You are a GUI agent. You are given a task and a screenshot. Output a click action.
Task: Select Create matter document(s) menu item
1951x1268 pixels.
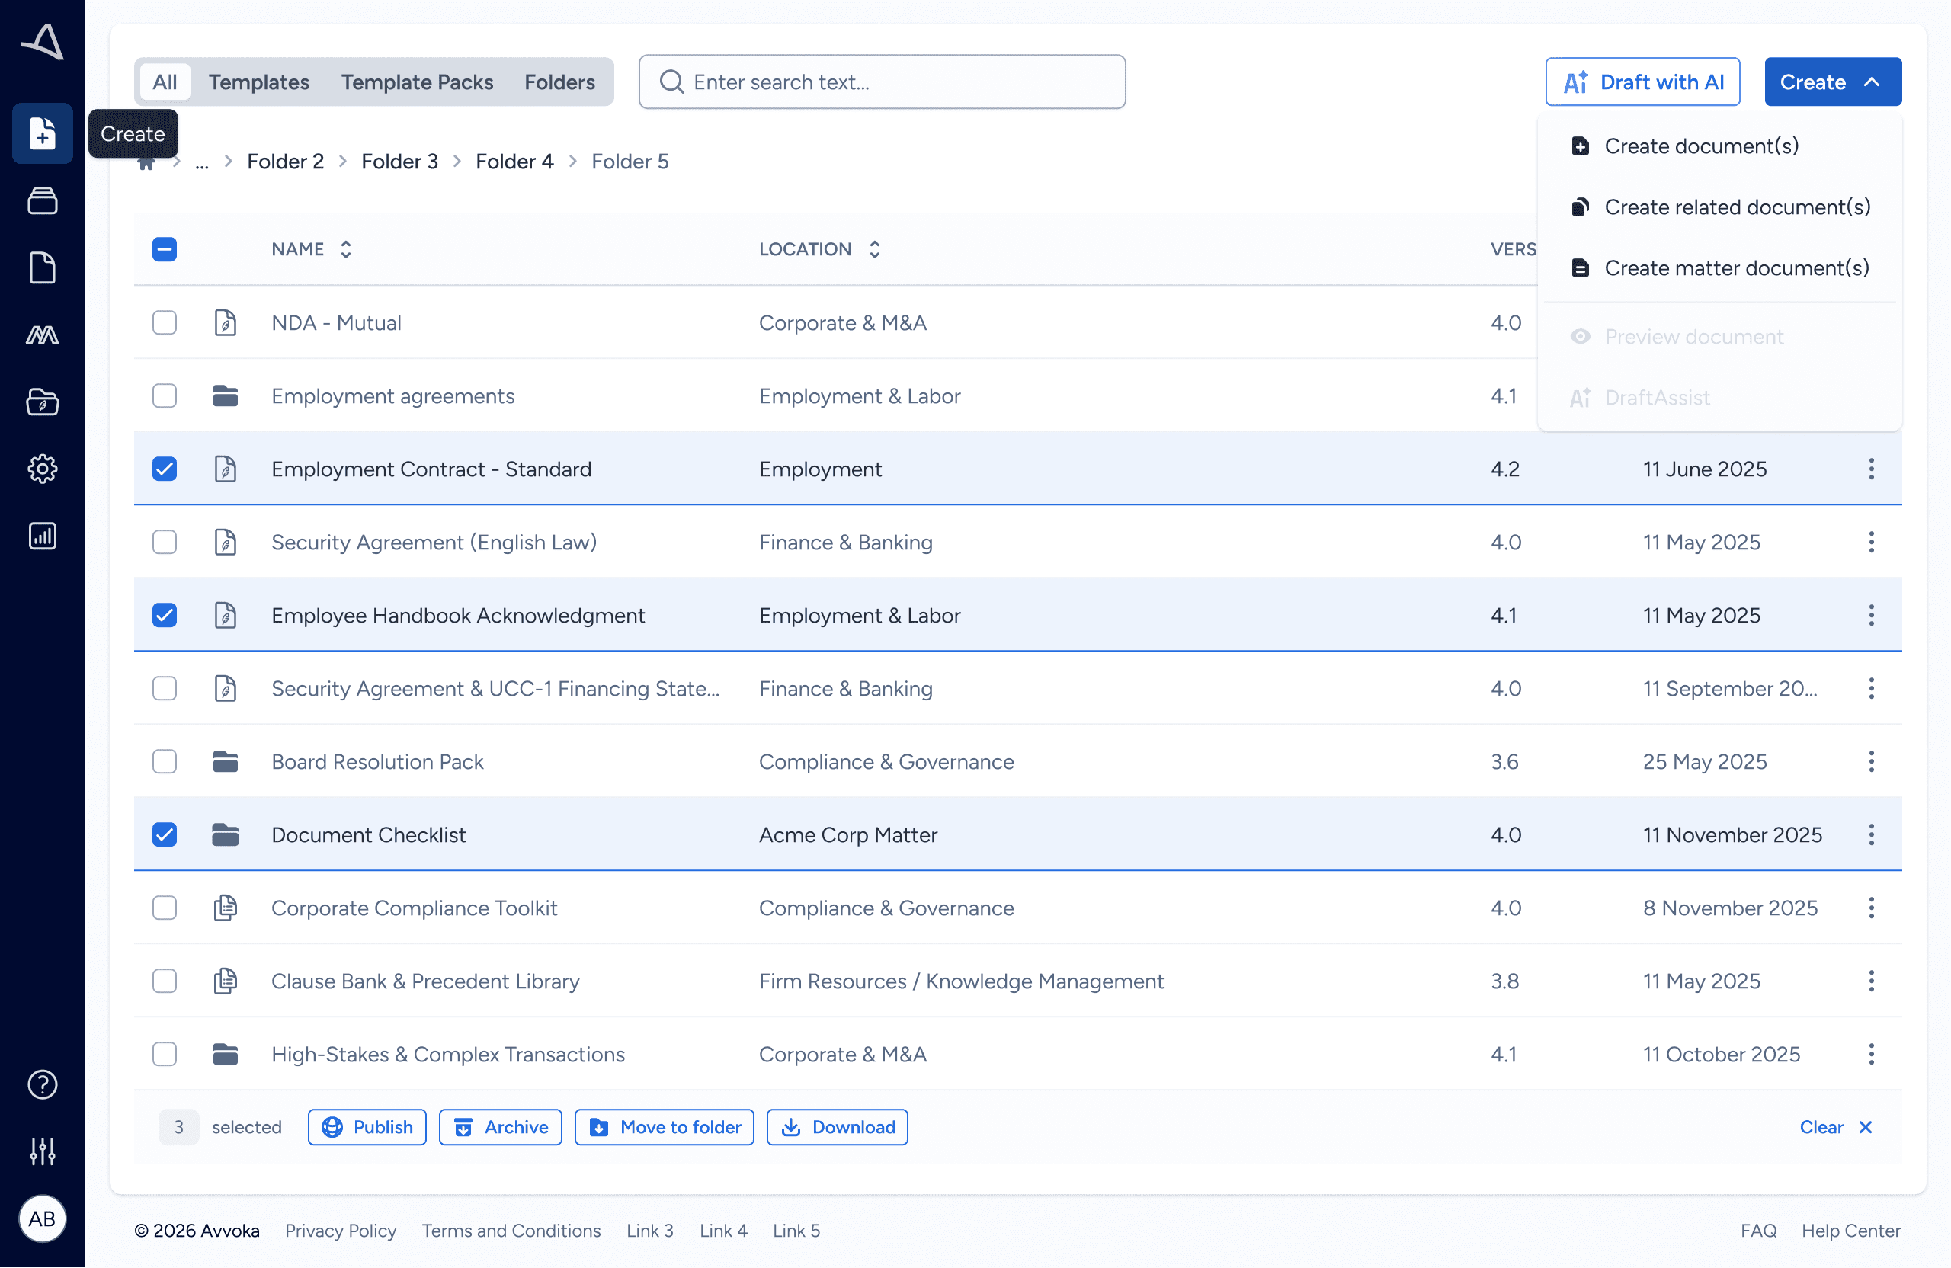tap(1735, 268)
